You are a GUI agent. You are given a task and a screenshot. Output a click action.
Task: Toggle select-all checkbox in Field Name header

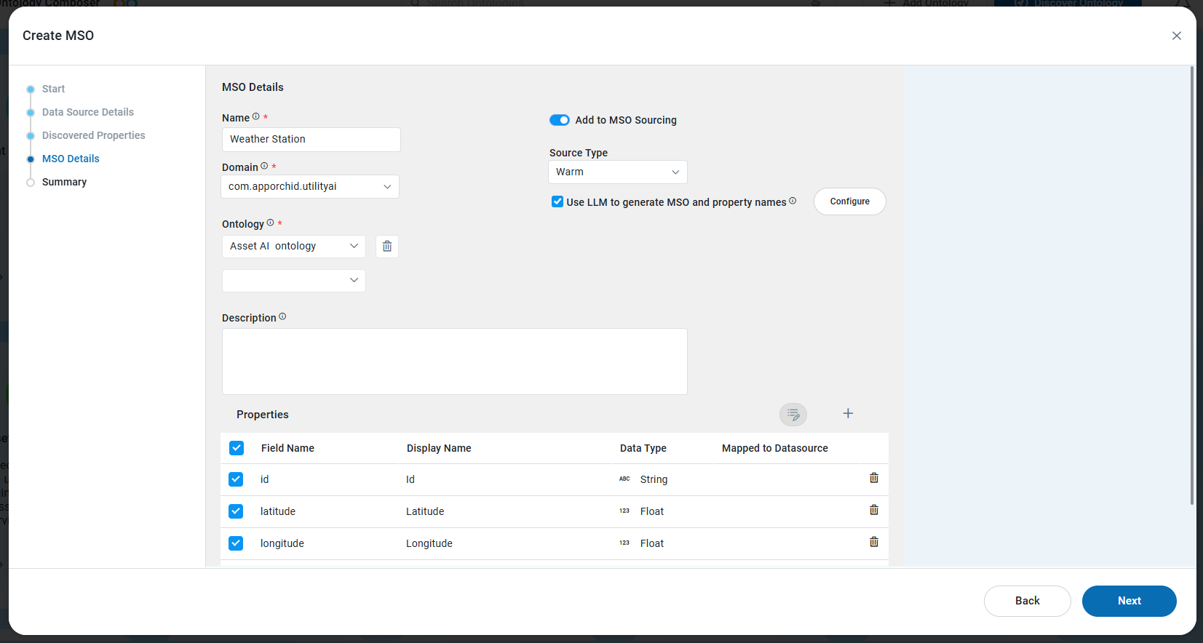coord(237,448)
